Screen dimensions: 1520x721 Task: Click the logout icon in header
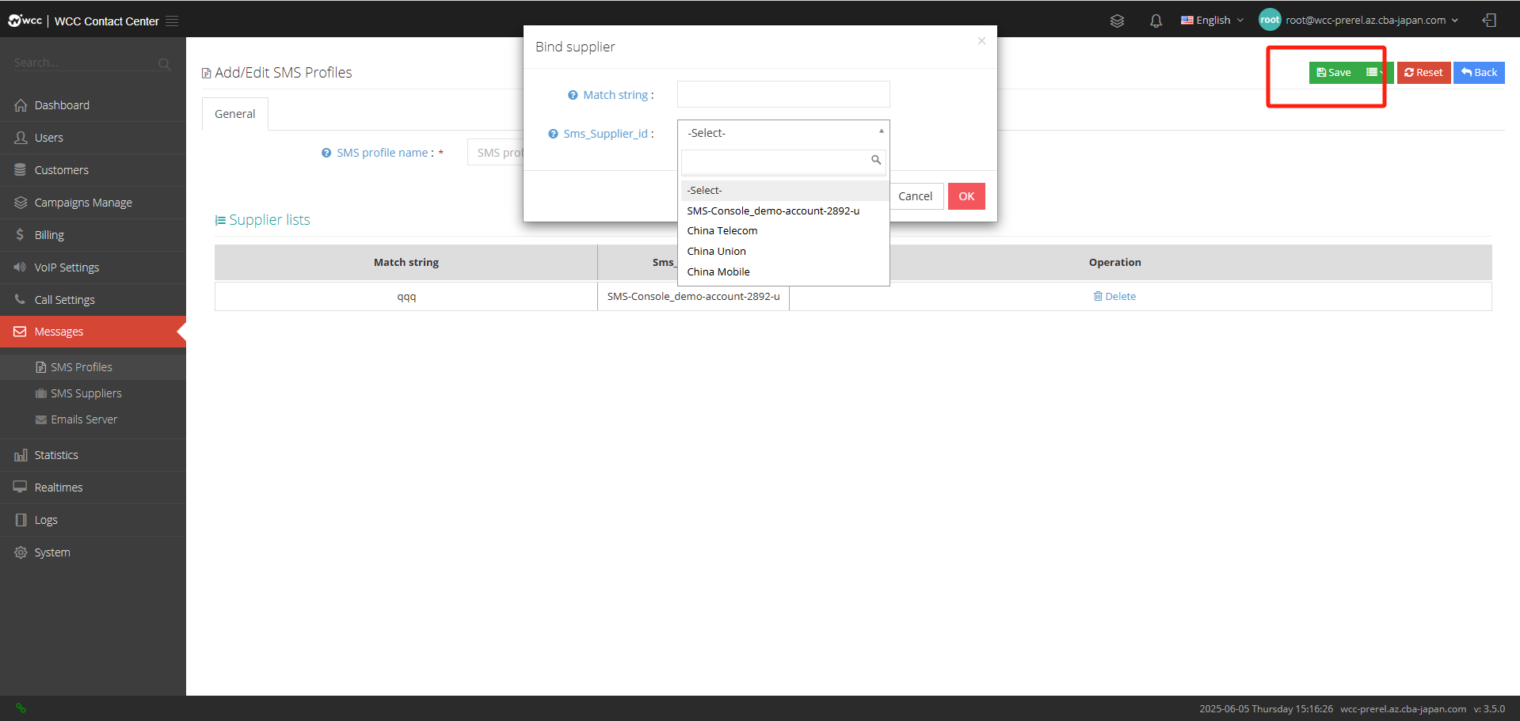pos(1489,21)
